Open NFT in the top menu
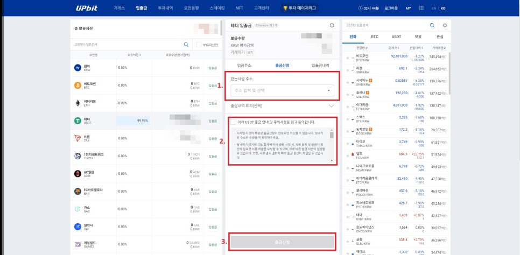 [x=239, y=8]
